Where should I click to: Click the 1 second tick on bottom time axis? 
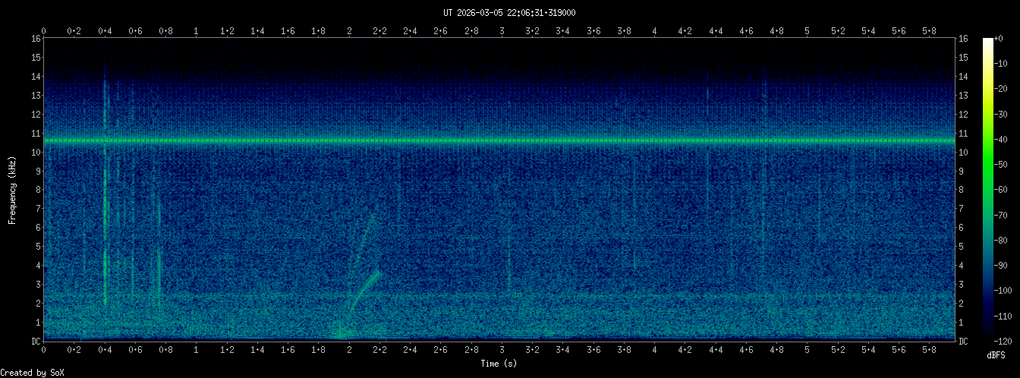click(197, 351)
